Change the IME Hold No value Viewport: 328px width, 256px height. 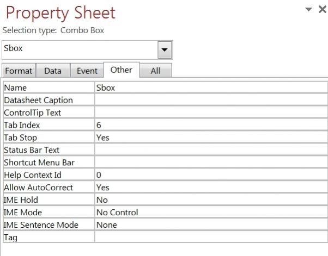click(211, 200)
